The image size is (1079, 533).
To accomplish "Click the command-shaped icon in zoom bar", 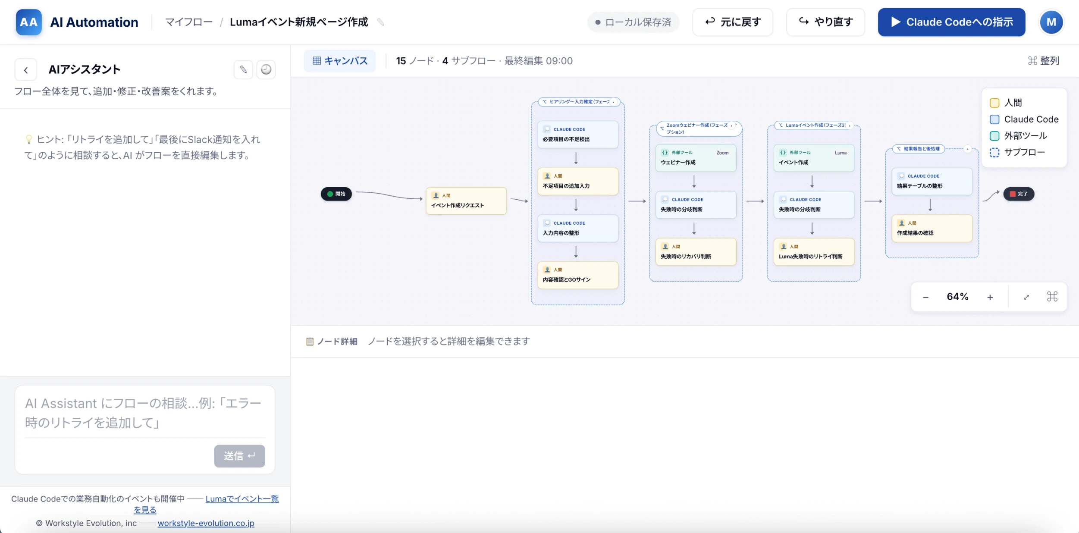I will (1052, 297).
